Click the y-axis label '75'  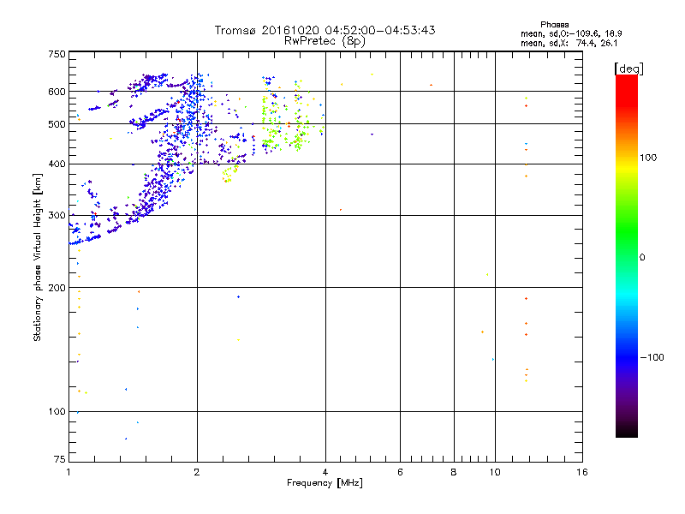point(60,459)
